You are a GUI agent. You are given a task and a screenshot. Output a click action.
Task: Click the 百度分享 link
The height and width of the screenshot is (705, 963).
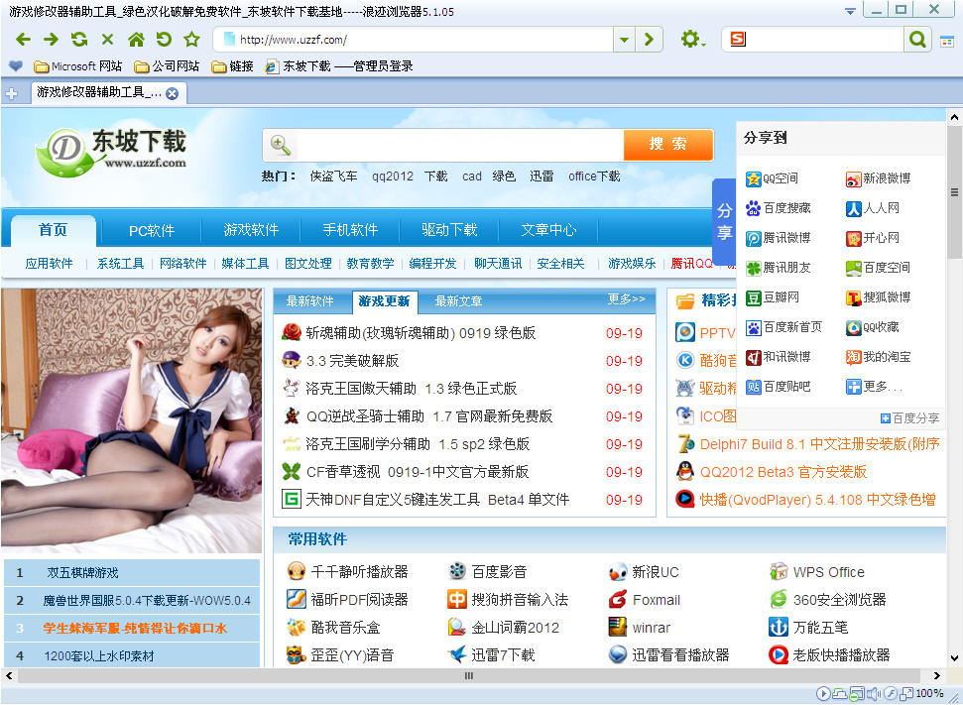point(909,418)
